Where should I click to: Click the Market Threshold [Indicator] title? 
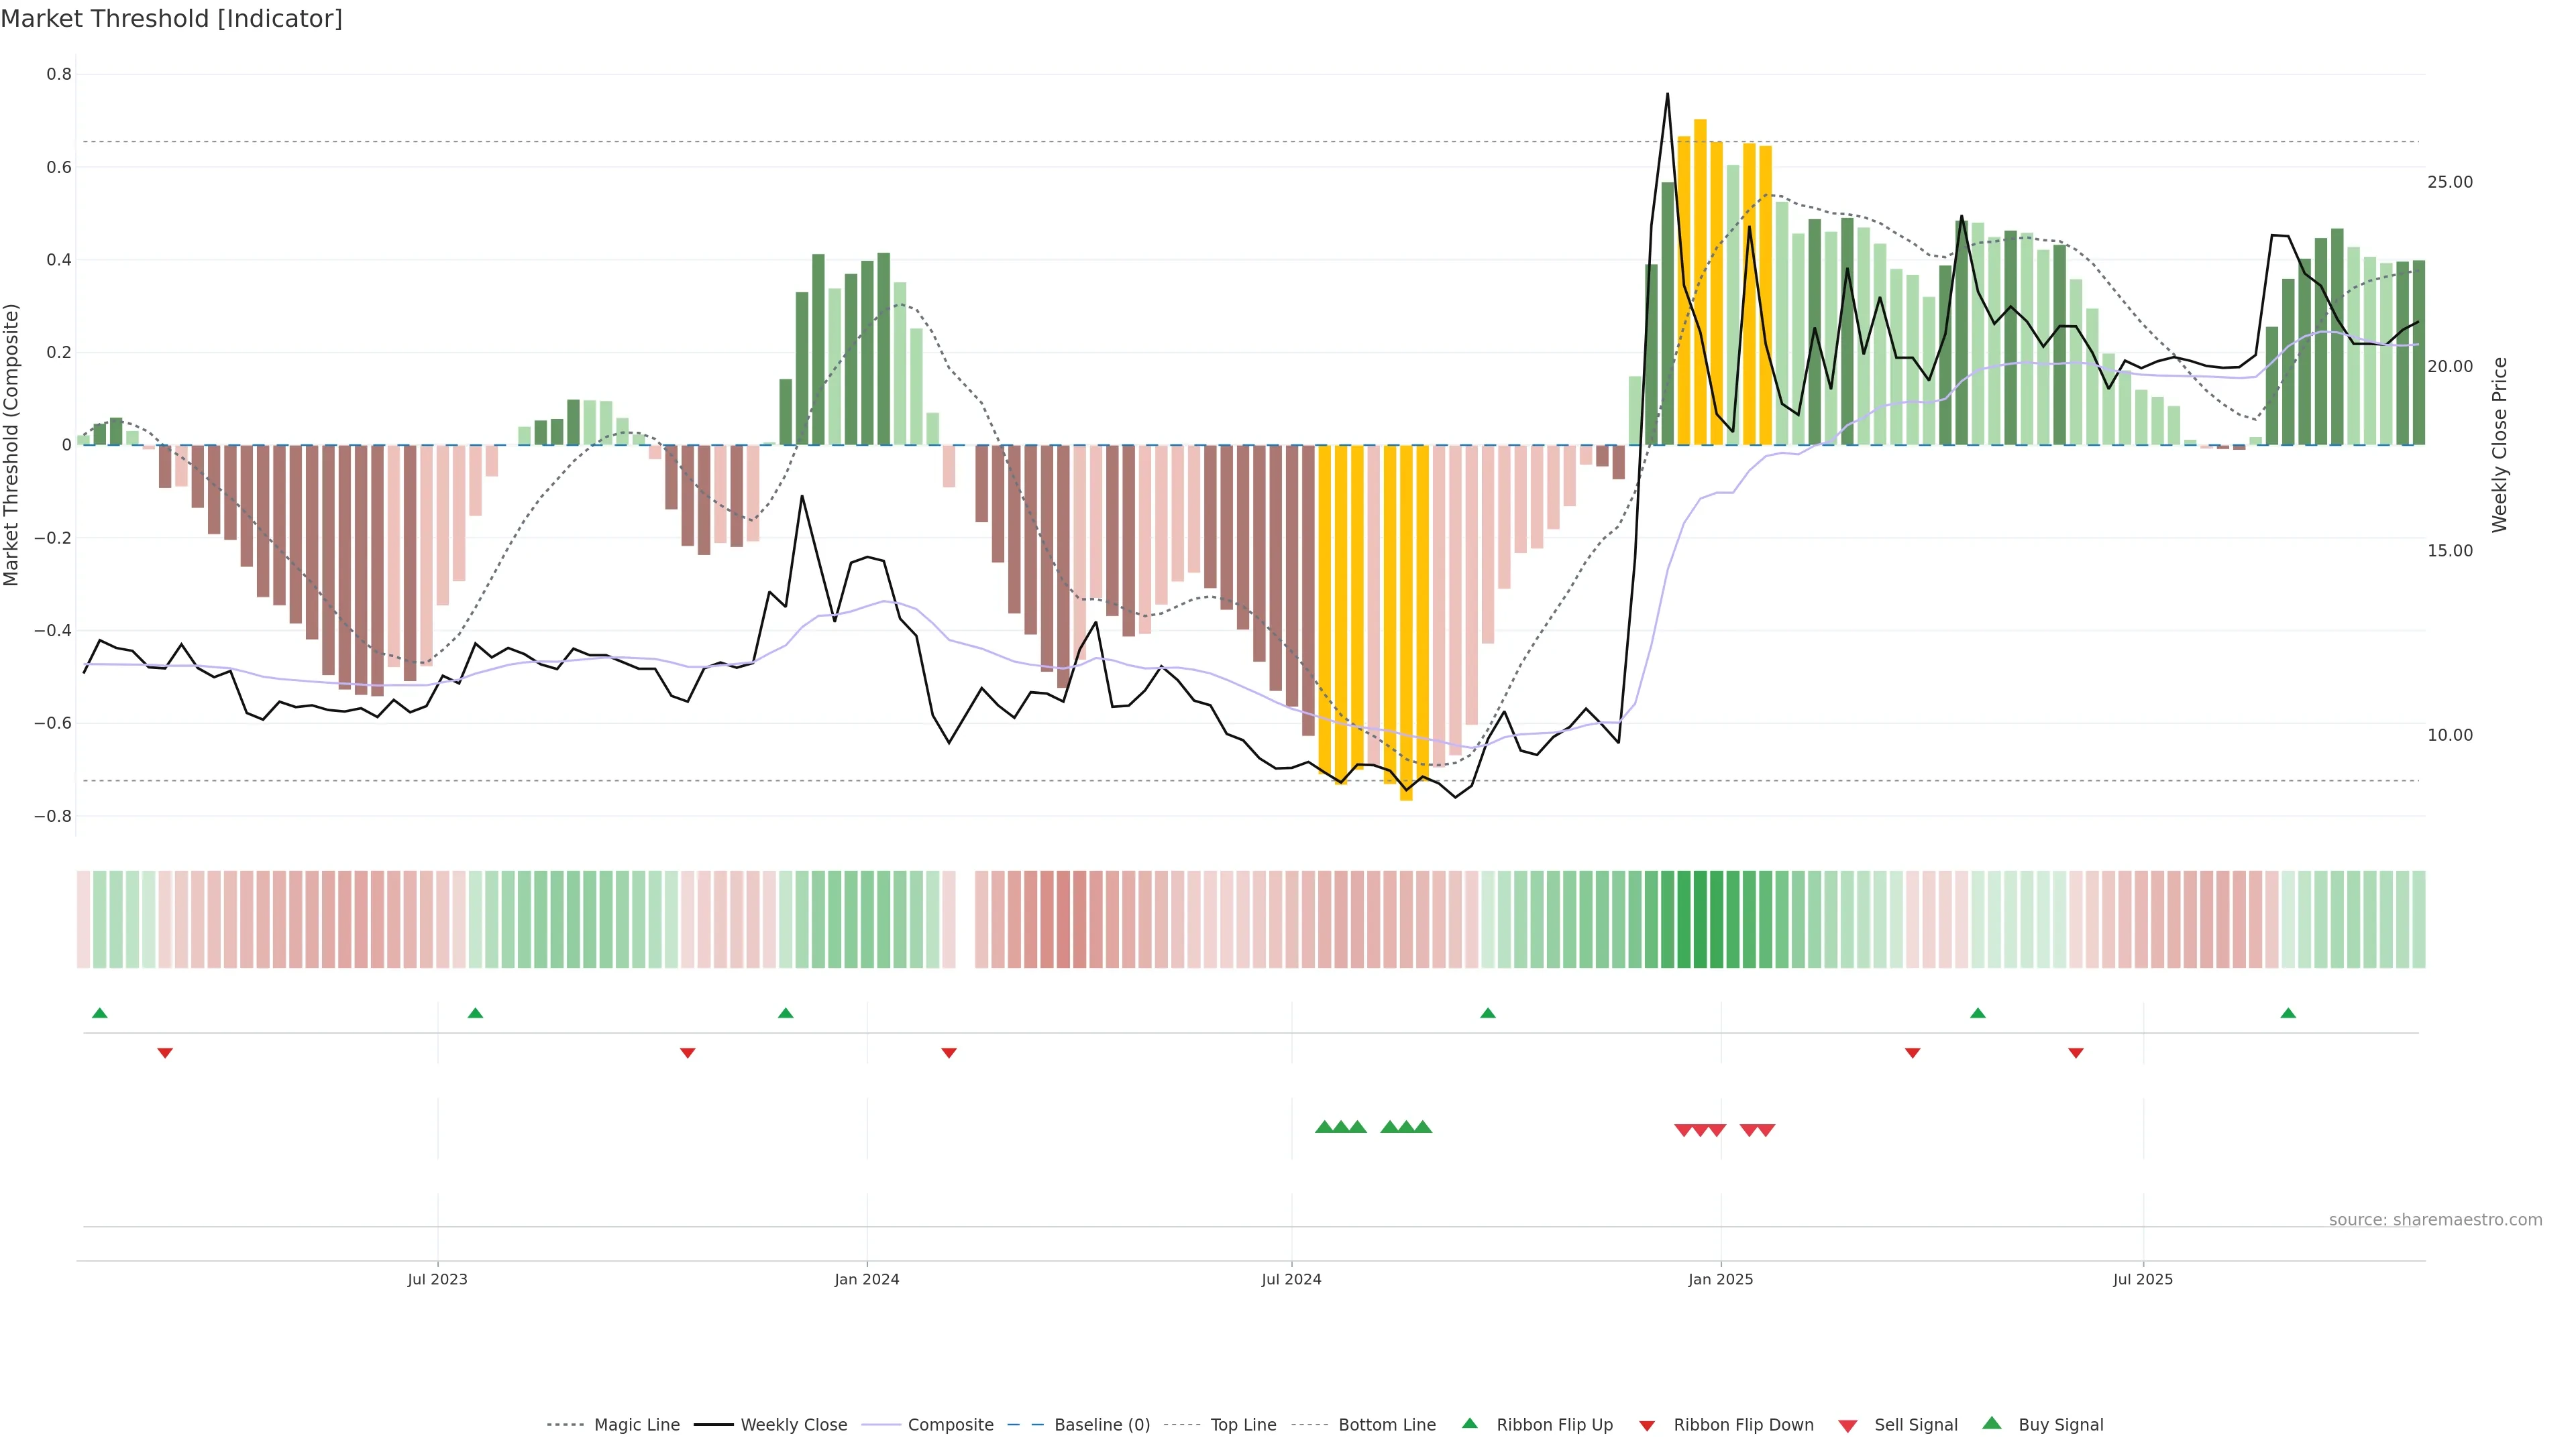click(171, 19)
